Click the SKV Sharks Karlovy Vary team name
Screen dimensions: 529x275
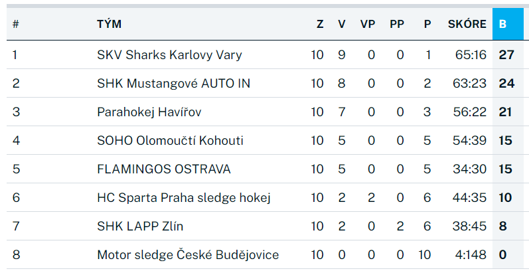coord(169,55)
